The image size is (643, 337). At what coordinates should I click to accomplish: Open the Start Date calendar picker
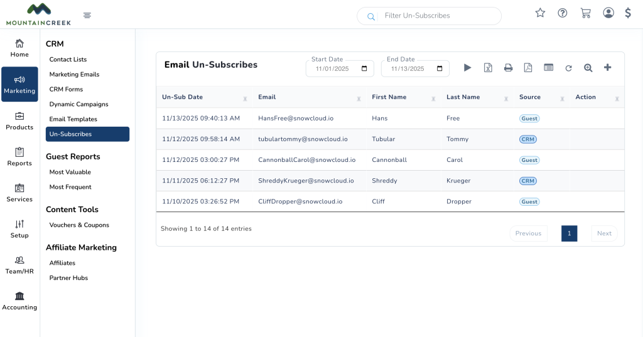point(364,69)
